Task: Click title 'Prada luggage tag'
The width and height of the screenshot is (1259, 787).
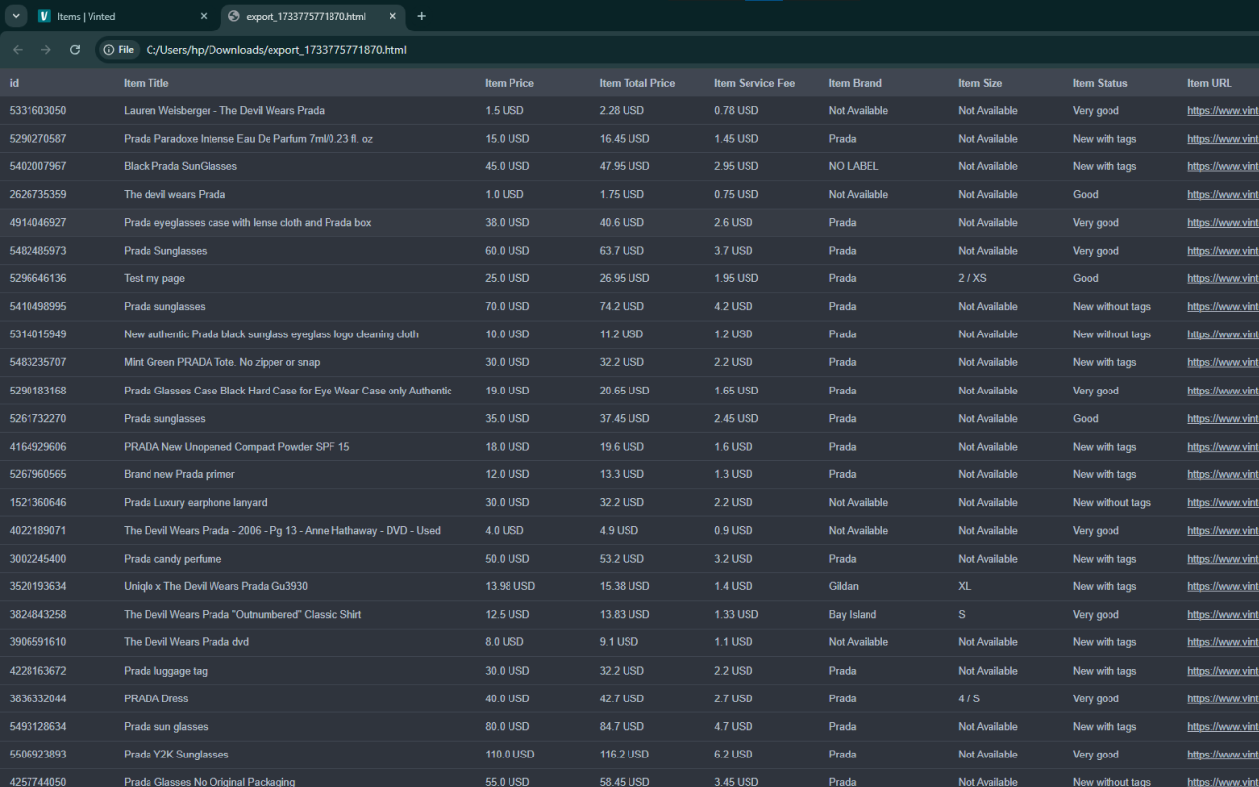Action: tap(165, 671)
